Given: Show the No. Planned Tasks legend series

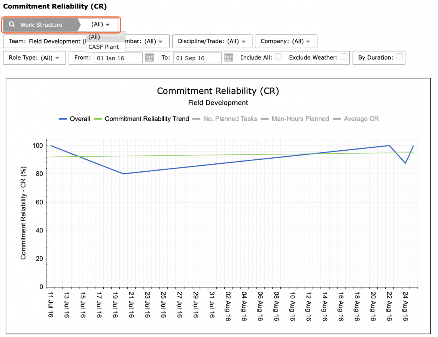Looking at the screenshot, I should pos(230,119).
